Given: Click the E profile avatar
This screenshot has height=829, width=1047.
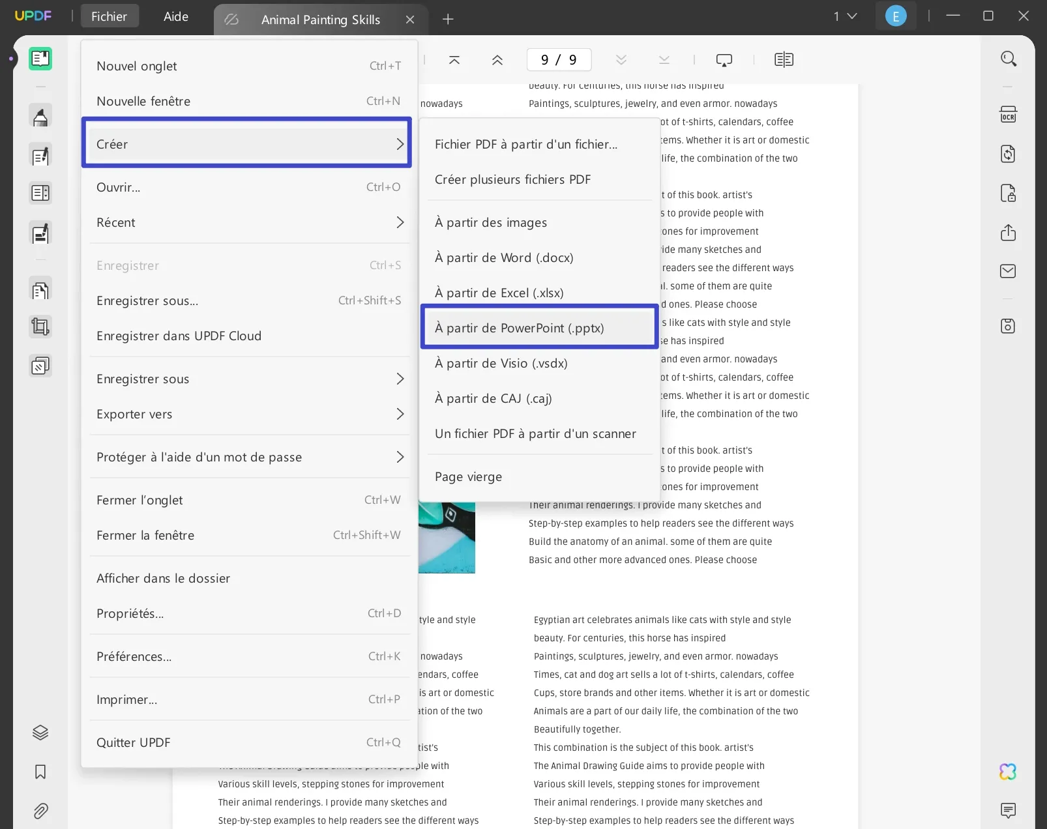Looking at the screenshot, I should [x=896, y=15].
